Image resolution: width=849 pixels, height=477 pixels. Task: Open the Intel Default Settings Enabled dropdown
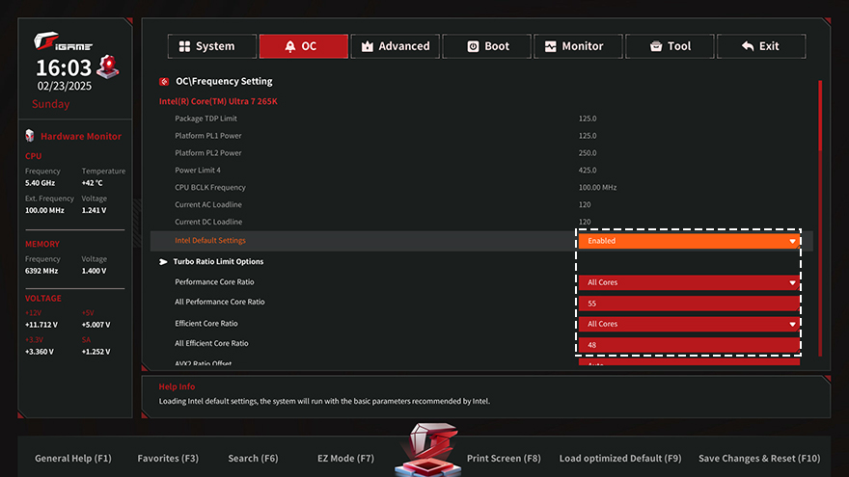(689, 241)
